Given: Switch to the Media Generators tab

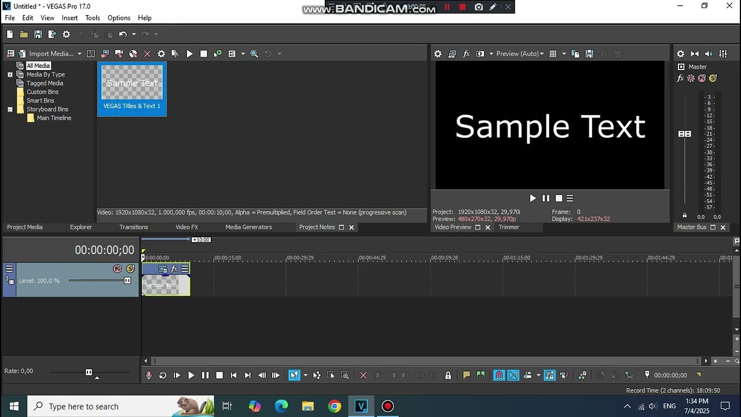Looking at the screenshot, I should pos(248,227).
